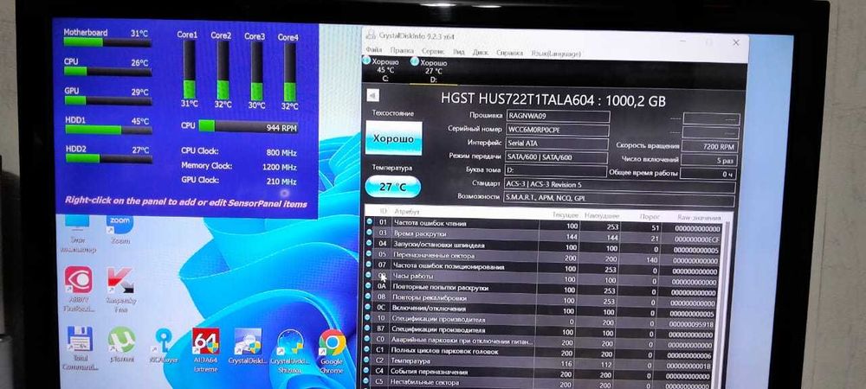Click the transfer mode field SATA/600 | SATA/600
This screenshot has width=866, height=389.
coord(556,157)
